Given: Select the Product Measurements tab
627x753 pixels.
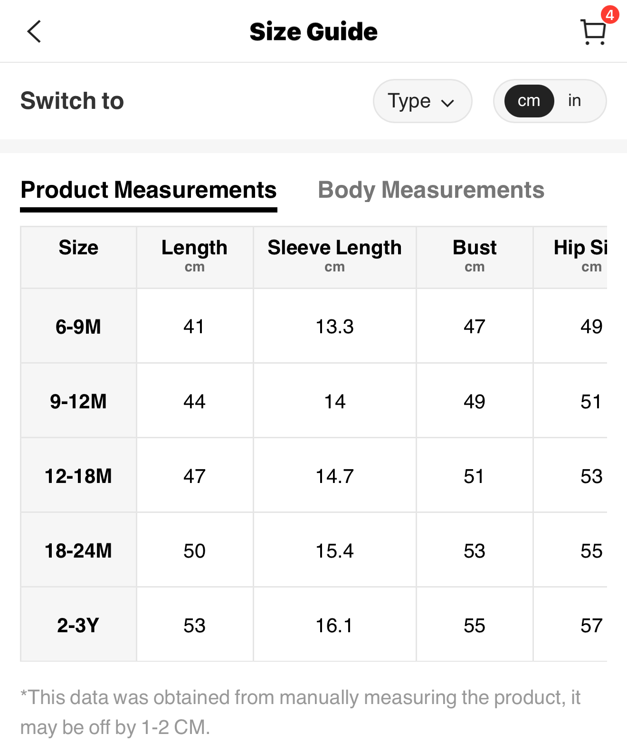Looking at the screenshot, I should pos(148,190).
